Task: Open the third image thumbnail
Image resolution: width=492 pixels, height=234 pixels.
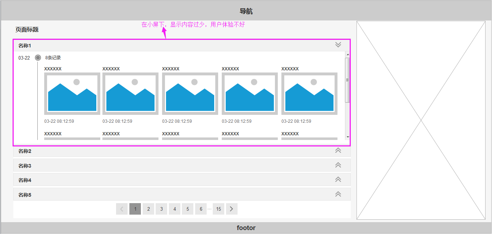Action: point(190,94)
